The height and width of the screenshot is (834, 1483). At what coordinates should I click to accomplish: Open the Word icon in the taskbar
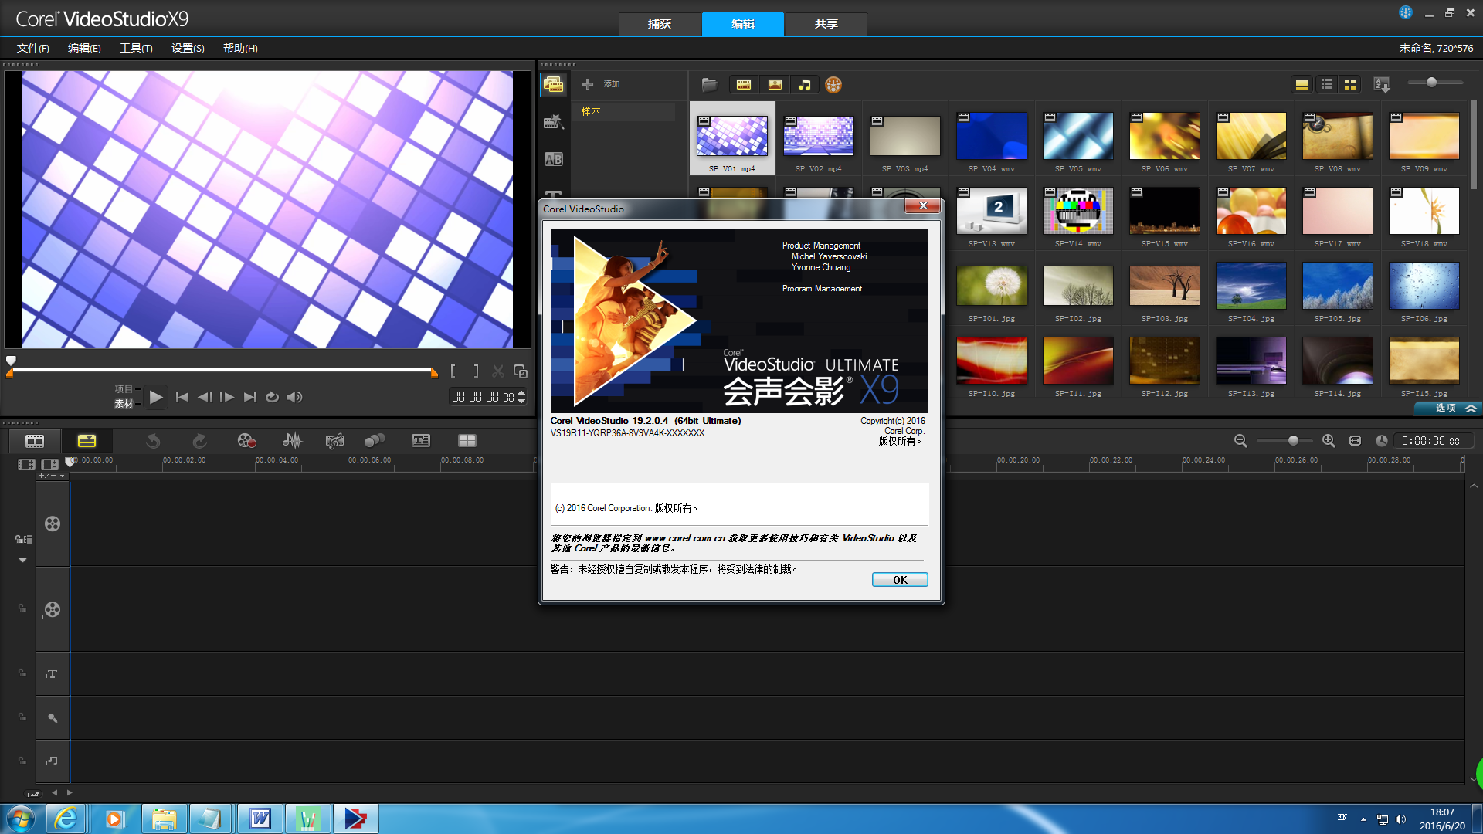click(260, 819)
